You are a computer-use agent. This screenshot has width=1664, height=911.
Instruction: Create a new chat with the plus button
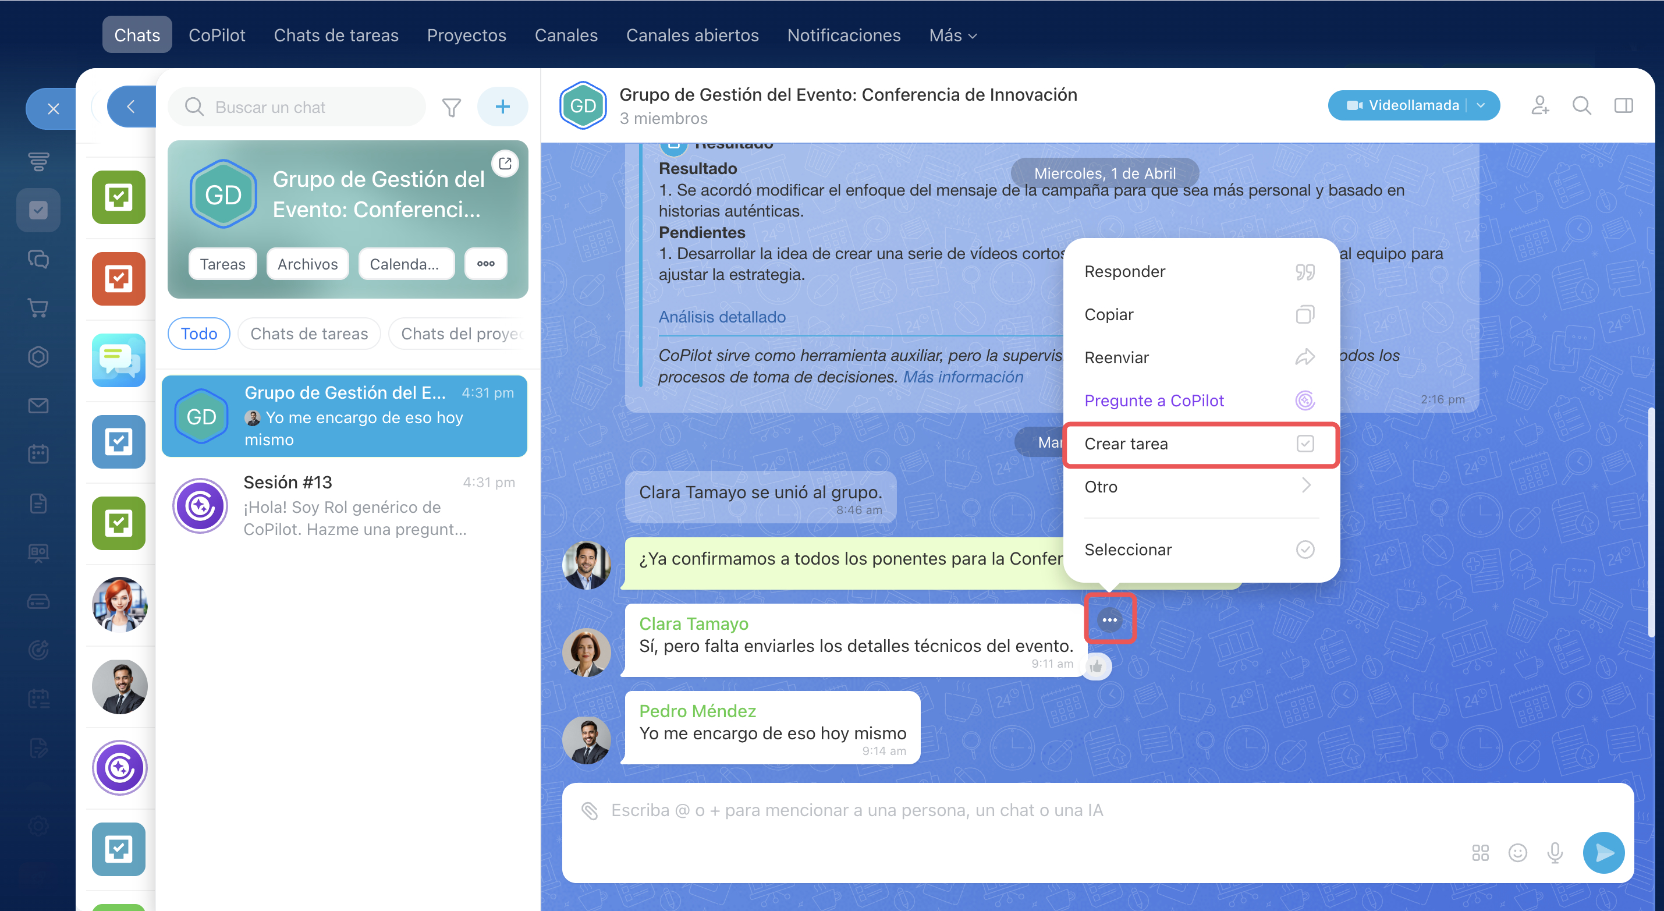click(502, 107)
